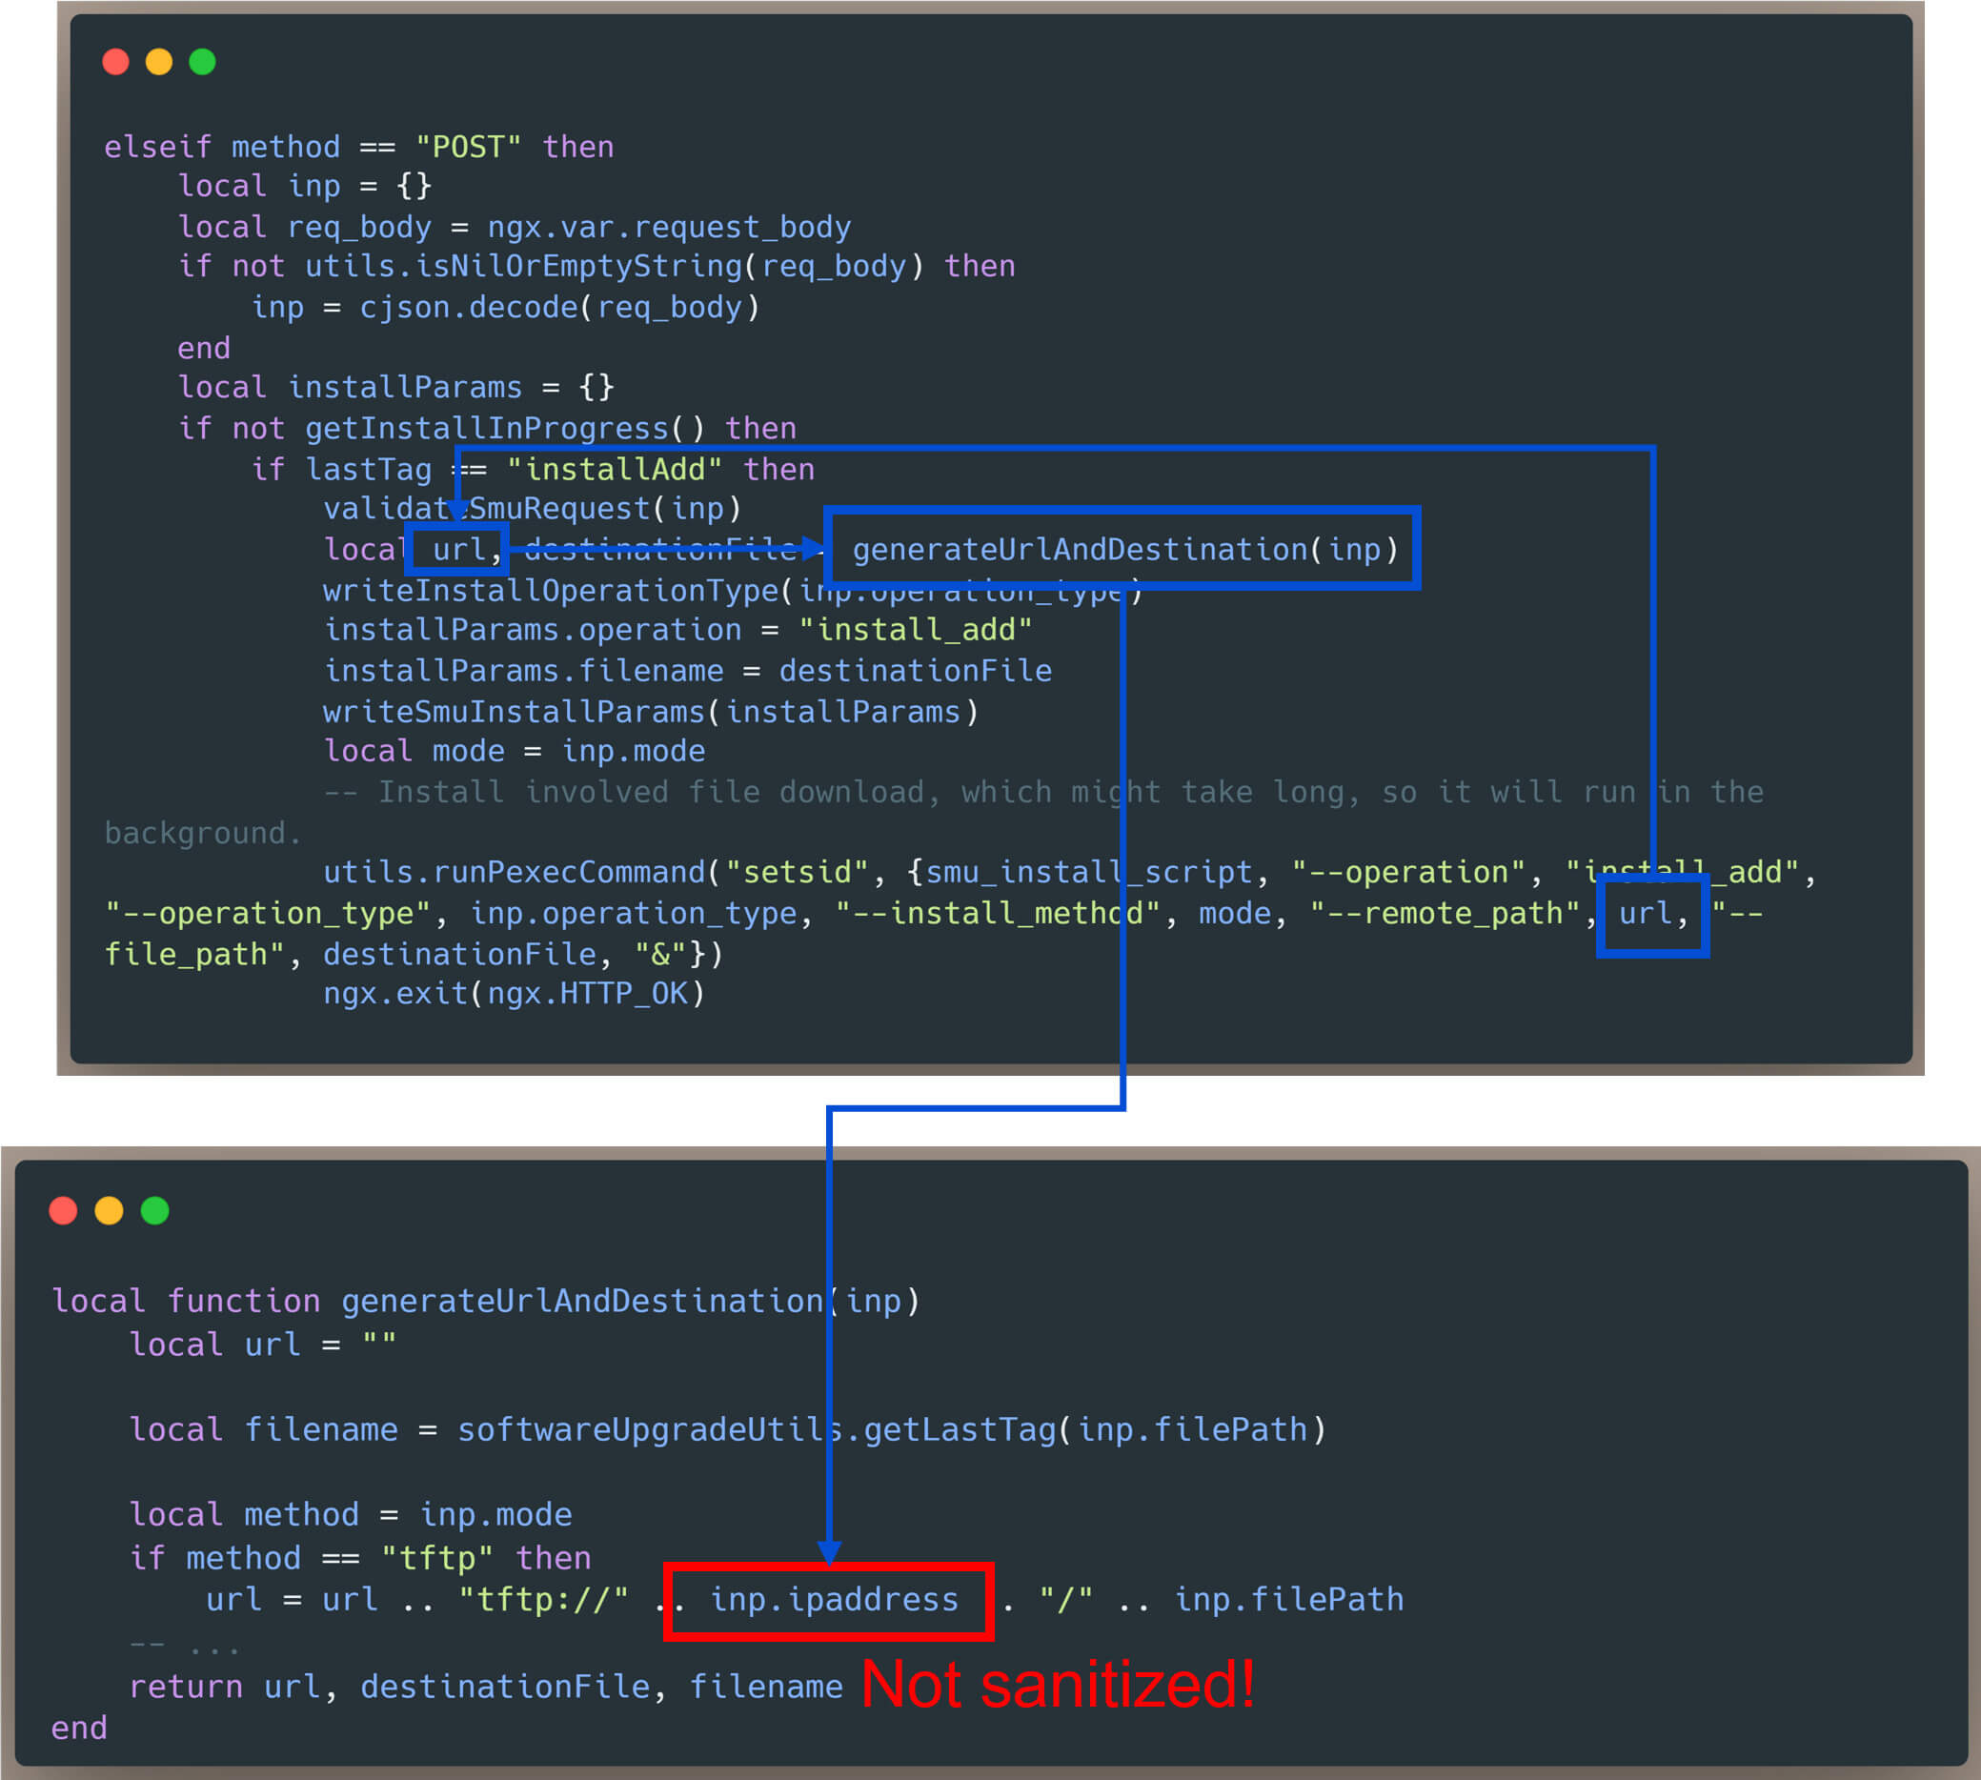Viewport: 1981px width, 1780px height.
Task: Click the "tftp://" string literal
Action: tap(543, 1600)
